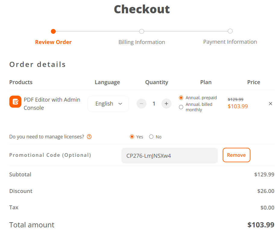Expand the language selector for PDF Editor
Viewport: 279px width, 231px height.
[108, 103]
